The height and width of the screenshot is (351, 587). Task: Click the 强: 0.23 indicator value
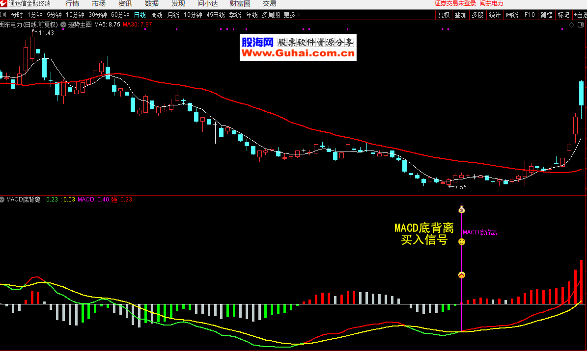coord(122,200)
